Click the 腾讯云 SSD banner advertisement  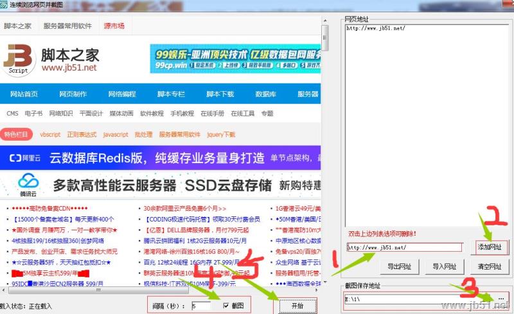click(x=160, y=185)
